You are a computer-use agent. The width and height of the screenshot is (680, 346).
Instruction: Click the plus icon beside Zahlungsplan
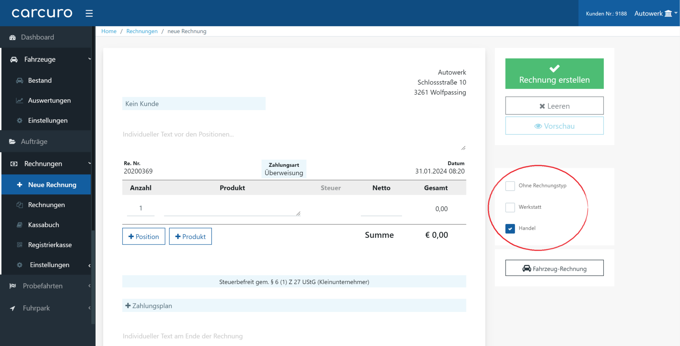point(128,306)
